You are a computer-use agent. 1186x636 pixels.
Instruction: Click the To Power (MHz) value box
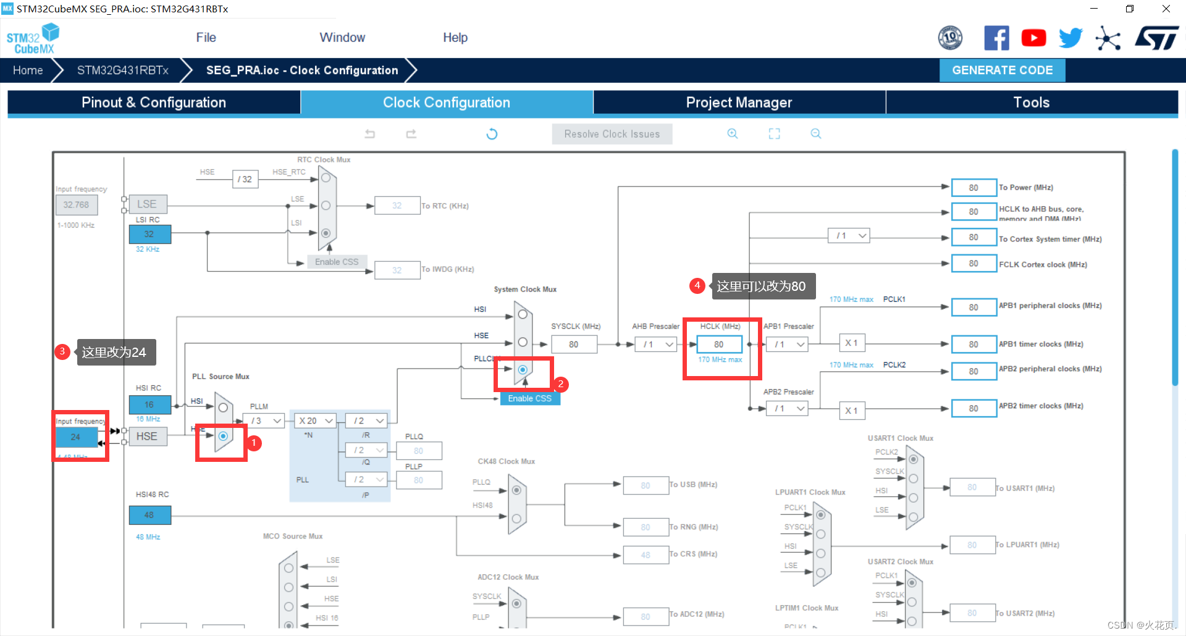[x=974, y=188]
